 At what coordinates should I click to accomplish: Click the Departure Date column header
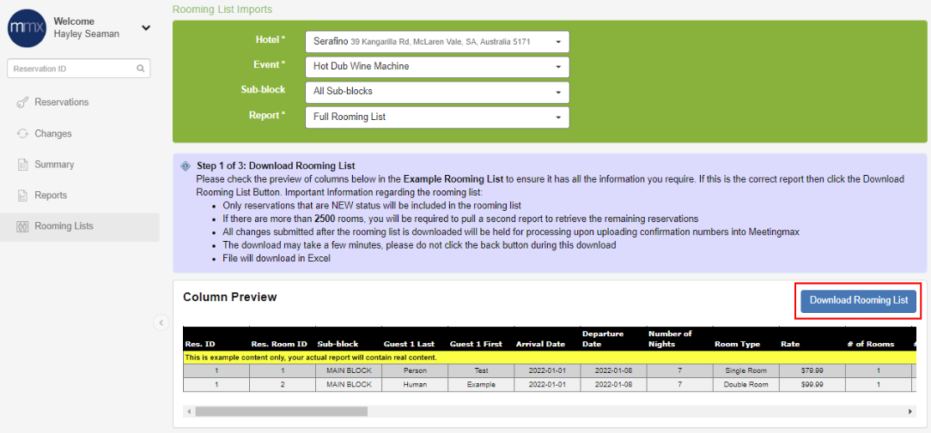tap(613, 339)
